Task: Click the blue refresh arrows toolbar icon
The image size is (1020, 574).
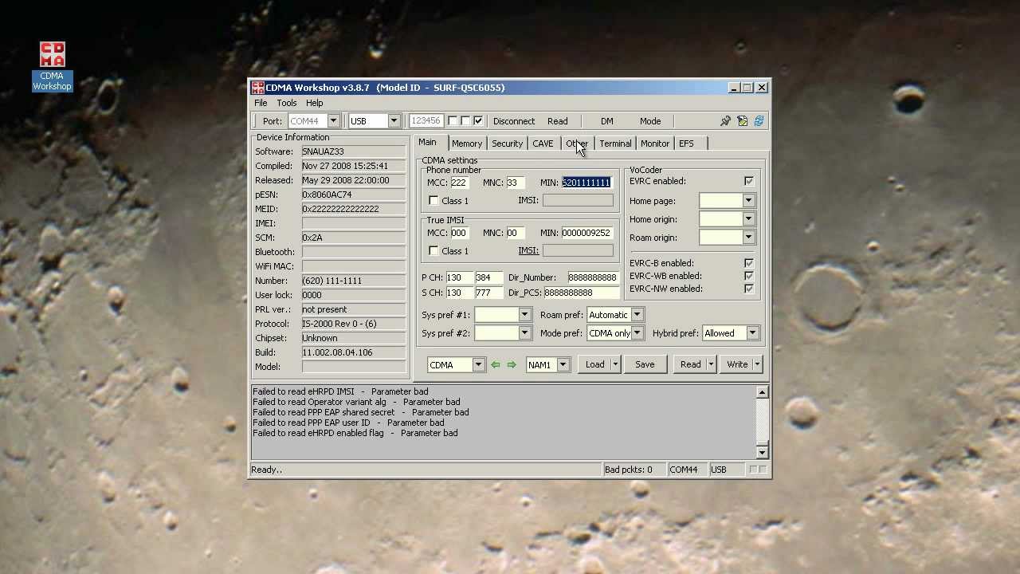Action: [759, 121]
